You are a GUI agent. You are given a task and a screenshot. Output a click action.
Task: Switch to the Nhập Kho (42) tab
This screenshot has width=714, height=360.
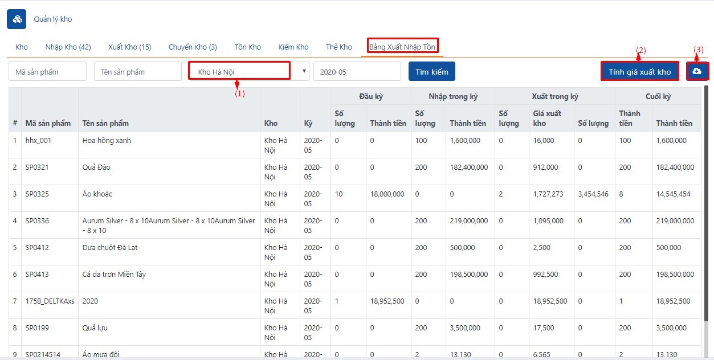pos(68,47)
